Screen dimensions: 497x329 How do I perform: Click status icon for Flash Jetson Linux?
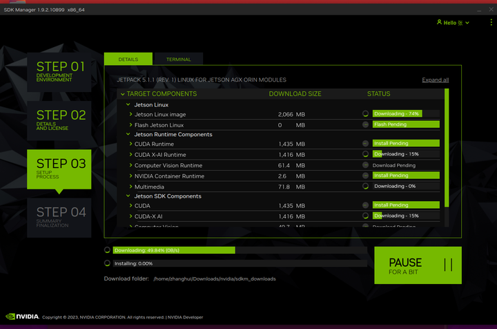click(365, 124)
